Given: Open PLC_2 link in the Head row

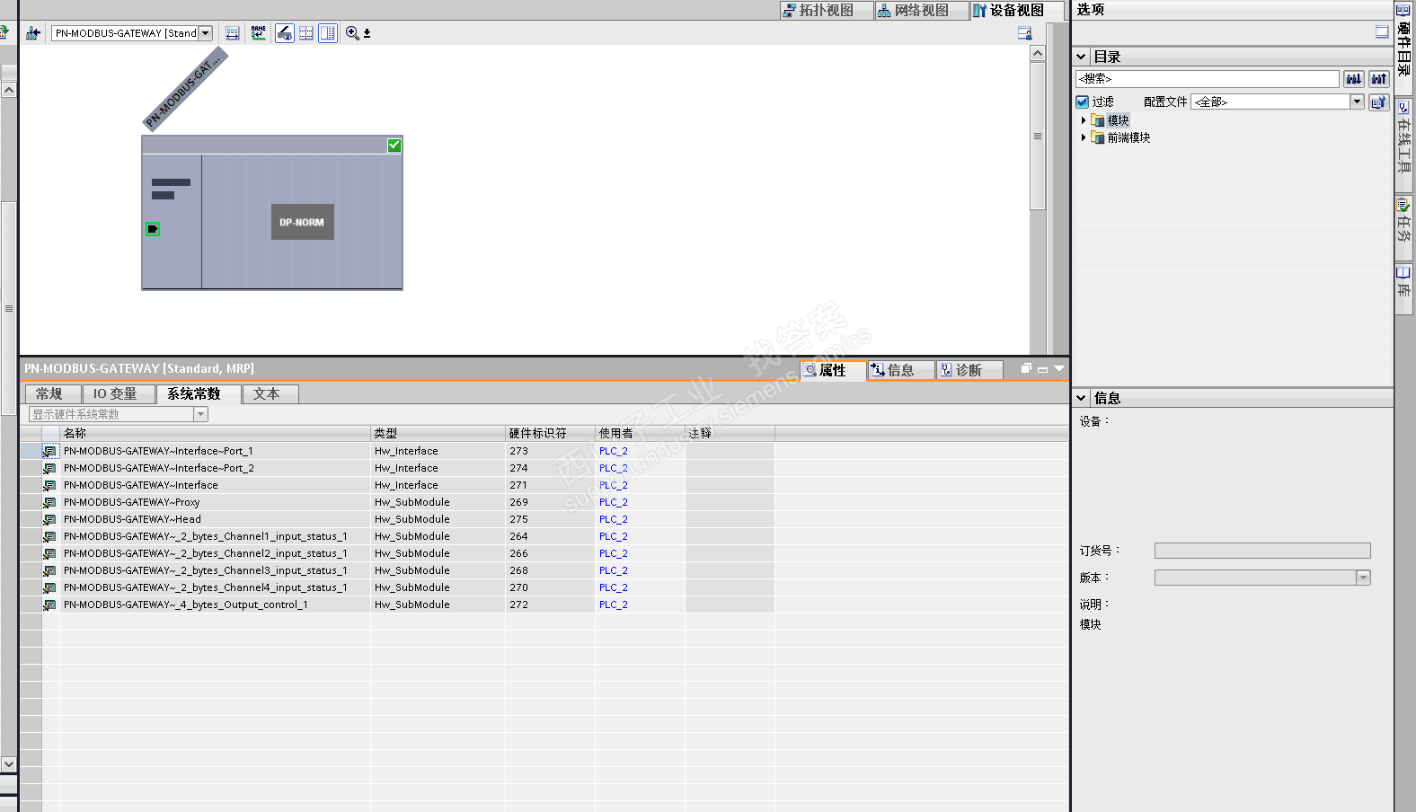Looking at the screenshot, I should [614, 519].
